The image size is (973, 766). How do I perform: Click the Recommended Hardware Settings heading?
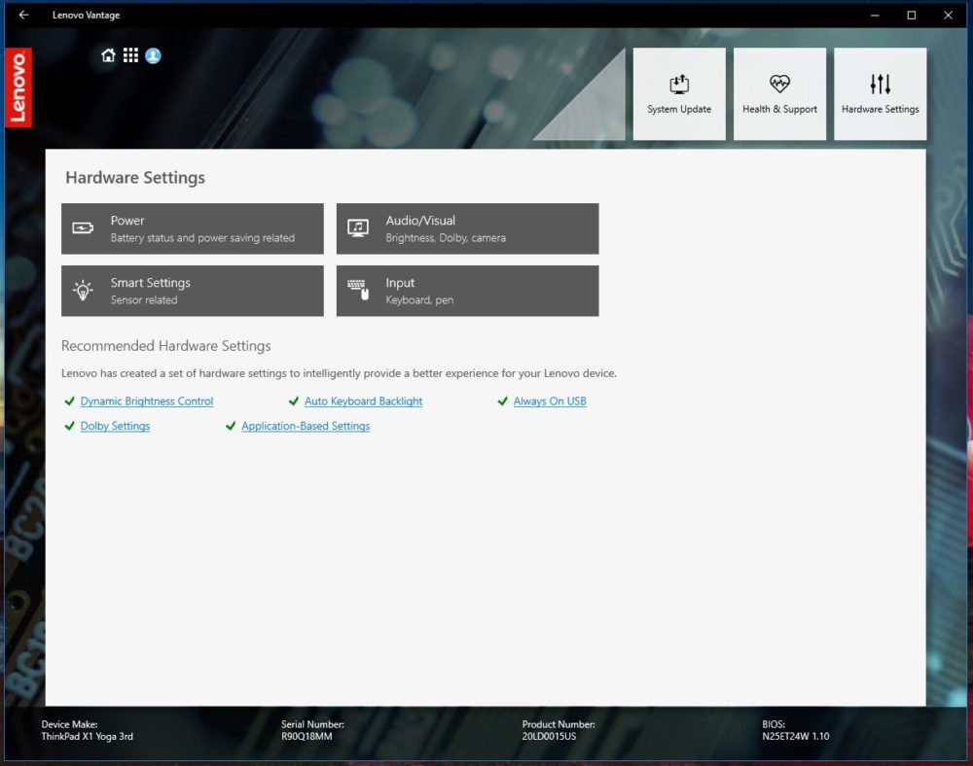tap(165, 346)
